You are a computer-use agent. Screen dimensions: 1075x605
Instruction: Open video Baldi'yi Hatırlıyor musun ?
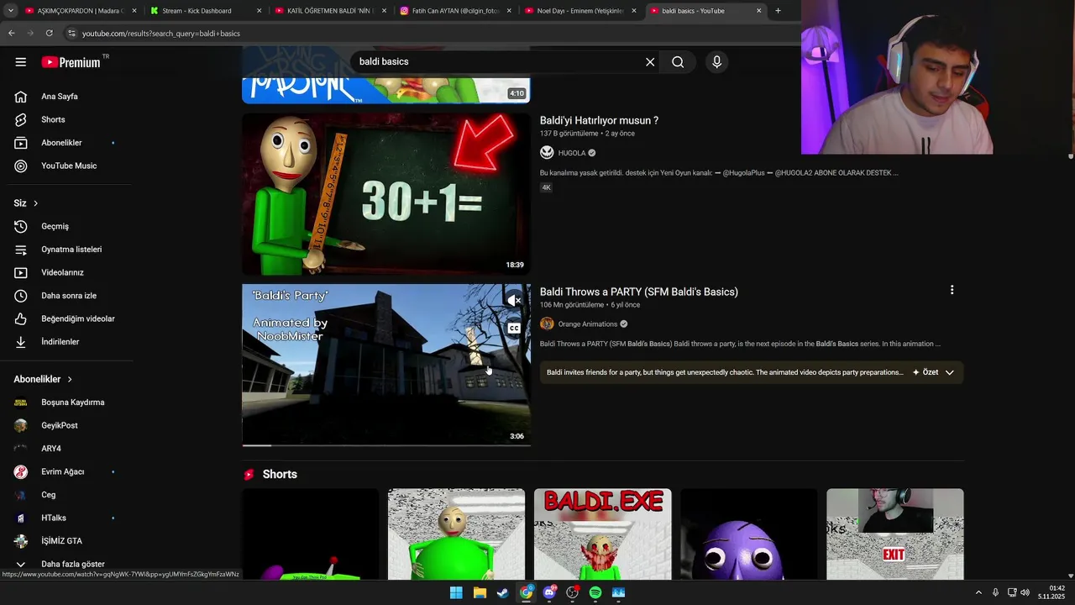click(x=599, y=121)
